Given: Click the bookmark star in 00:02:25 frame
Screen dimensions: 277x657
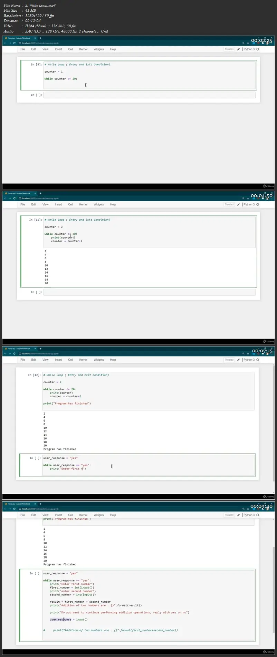Looking at the screenshot, I should [248, 43].
